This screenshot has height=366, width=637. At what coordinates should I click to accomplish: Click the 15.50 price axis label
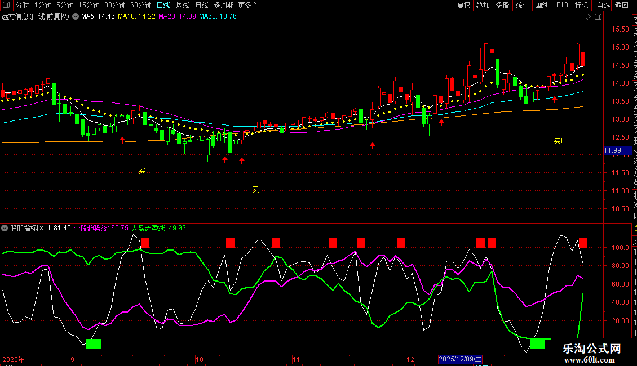620,29
